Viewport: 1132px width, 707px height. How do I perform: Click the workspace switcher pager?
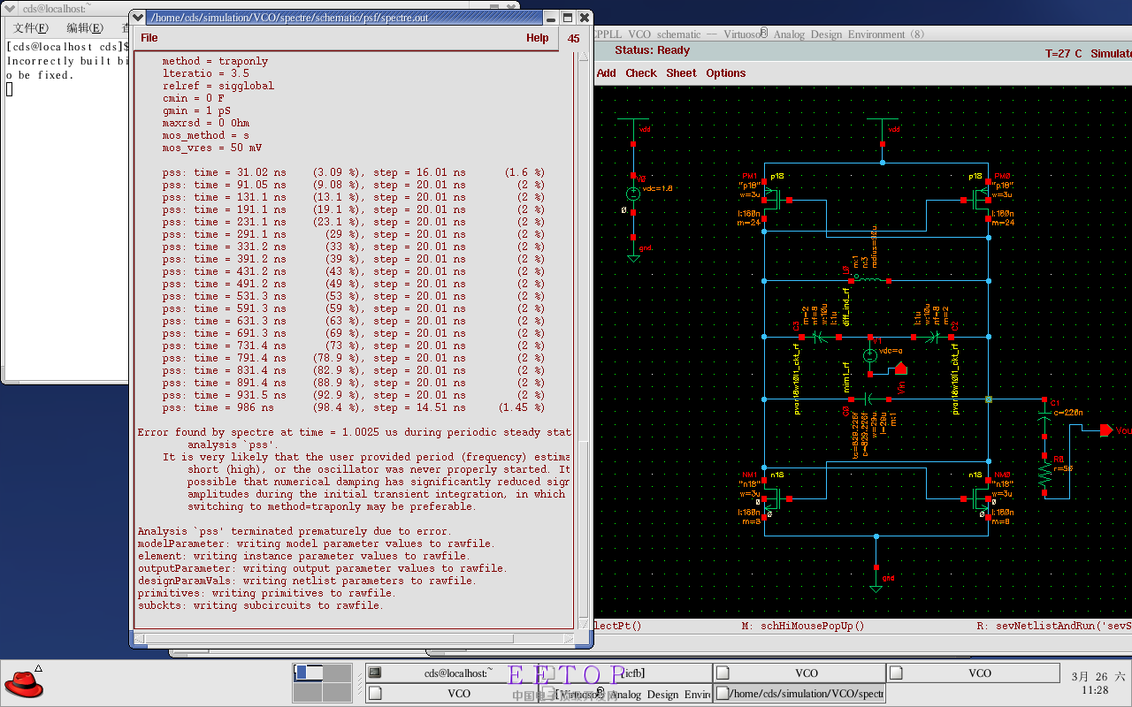(x=323, y=683)
